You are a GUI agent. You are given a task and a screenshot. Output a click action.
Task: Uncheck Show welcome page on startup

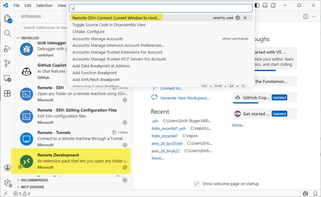pyautogui.click(x=197, y=184)
